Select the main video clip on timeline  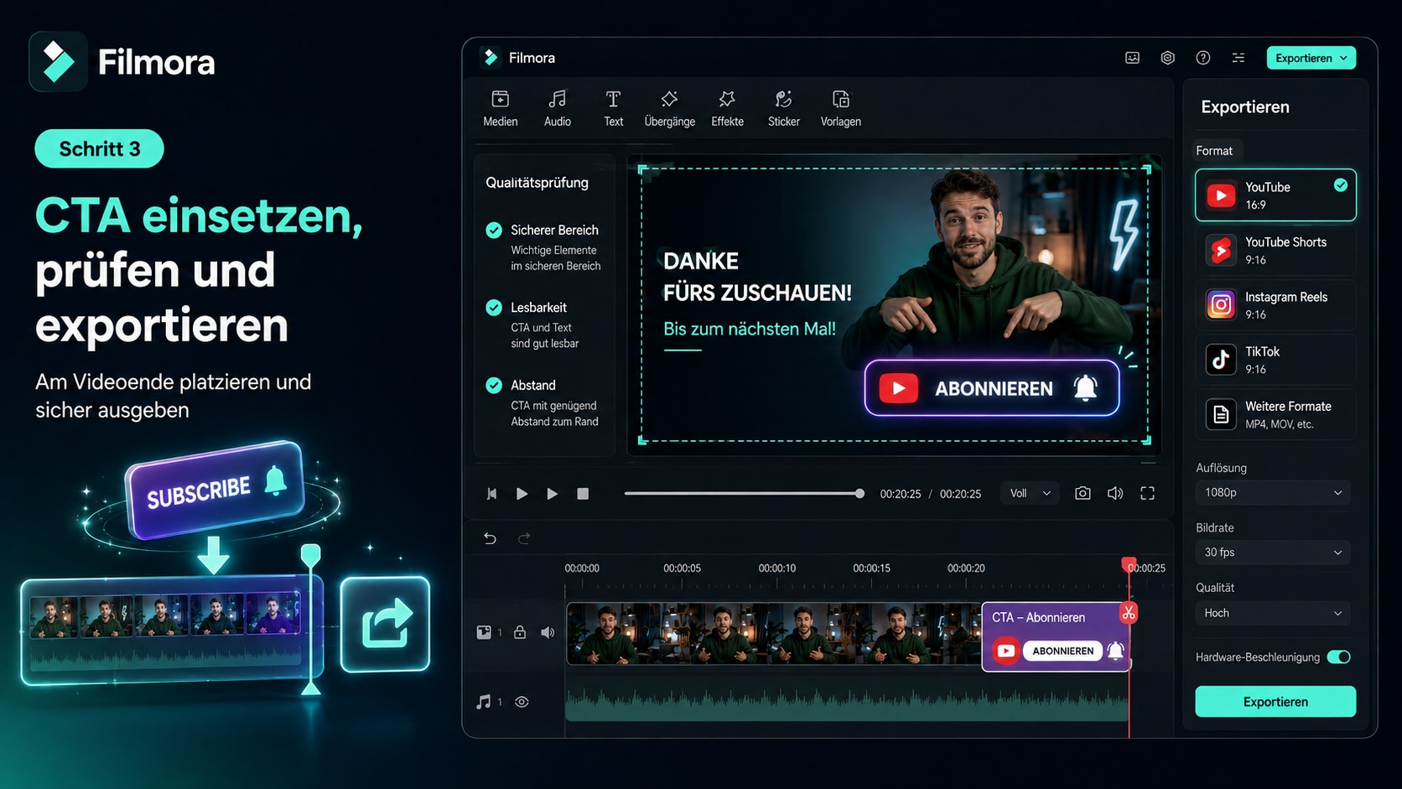click(x=774, y=634)
